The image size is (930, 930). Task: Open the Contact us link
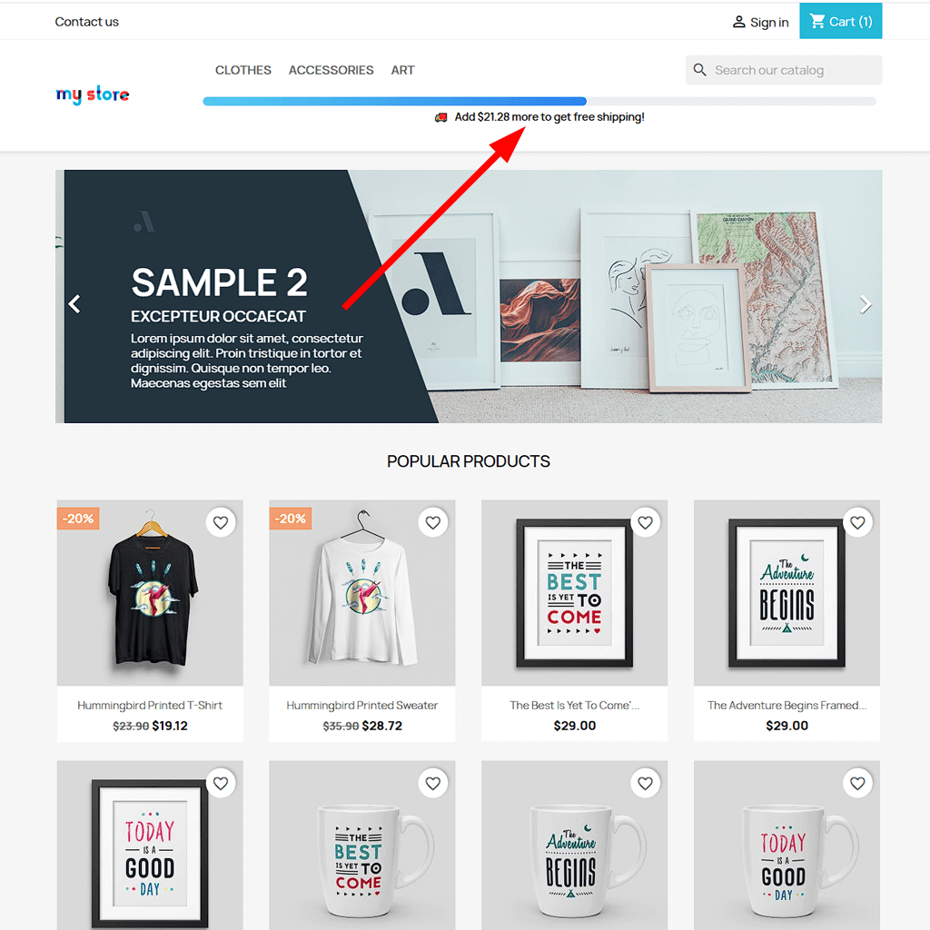[86, 22]
